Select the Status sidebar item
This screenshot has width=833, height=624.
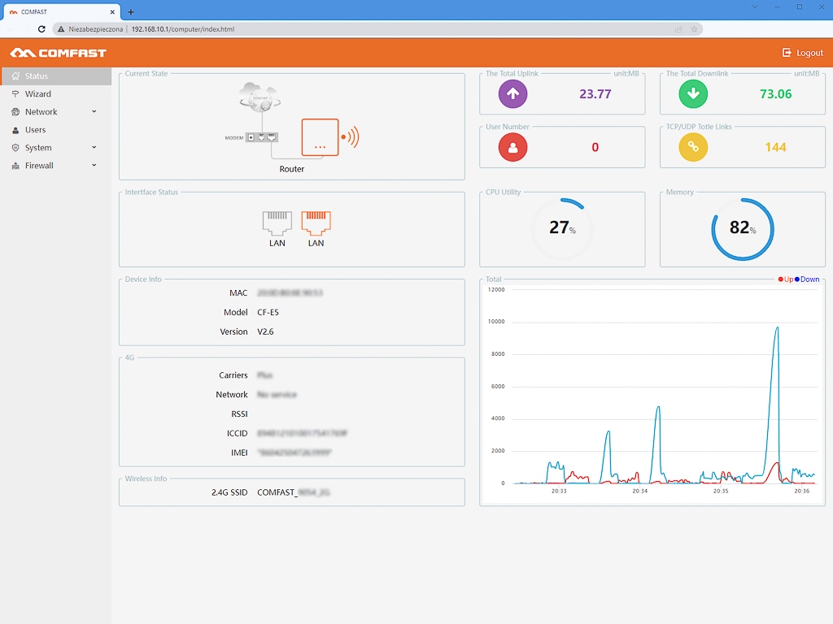tap(36, 76)
